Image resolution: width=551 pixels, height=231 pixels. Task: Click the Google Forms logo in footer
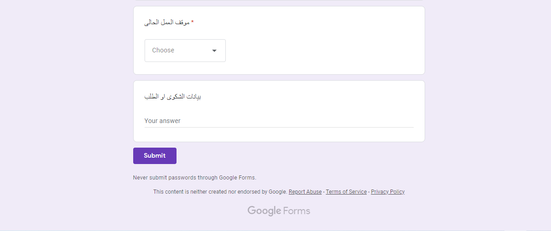click(279, 210)
